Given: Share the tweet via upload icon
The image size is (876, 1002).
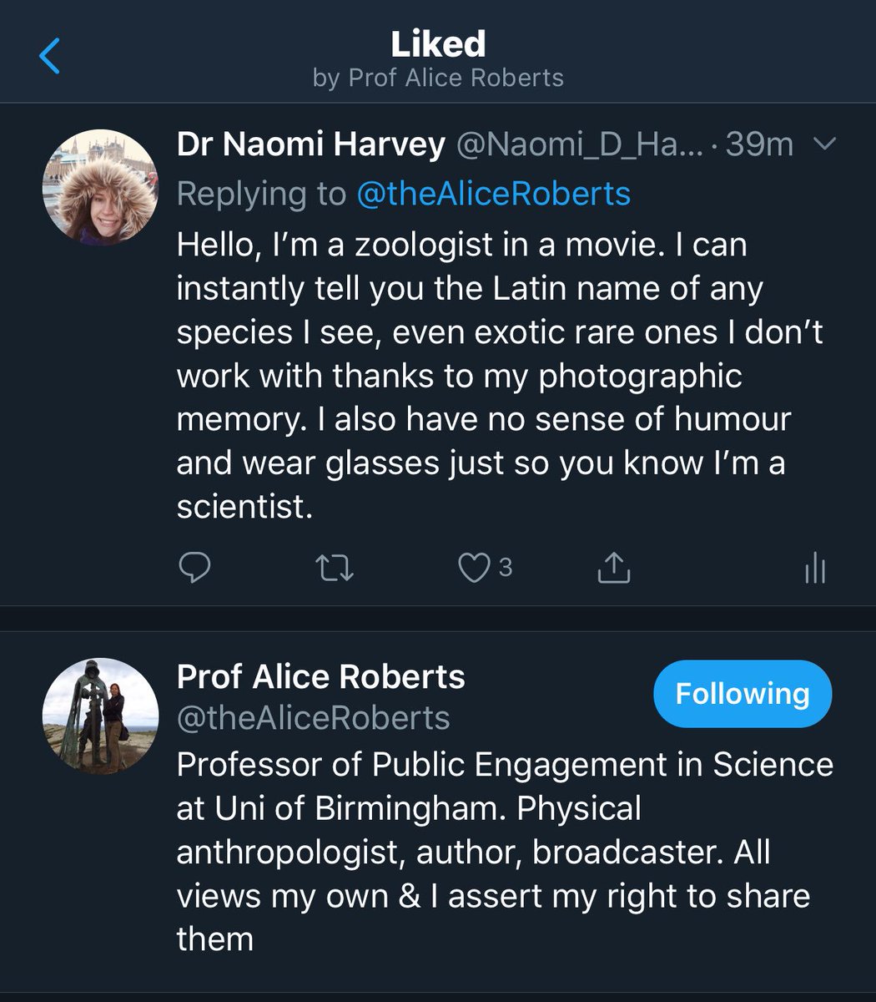Looking at the screenshot, I should pos(614,568).
